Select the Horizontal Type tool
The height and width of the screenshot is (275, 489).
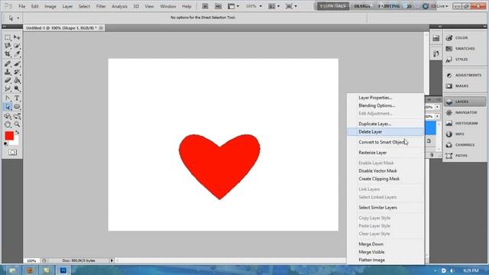click(x=17, y=99)
